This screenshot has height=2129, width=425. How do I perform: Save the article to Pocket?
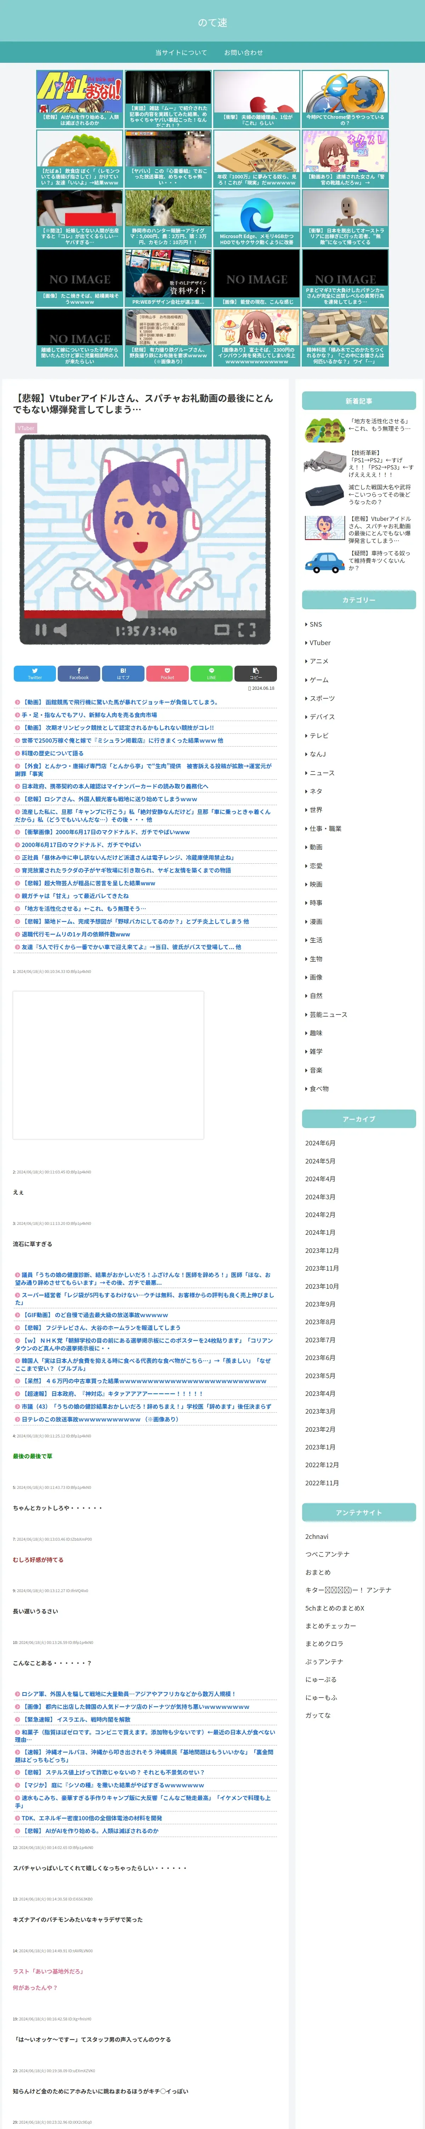[168, 673]
